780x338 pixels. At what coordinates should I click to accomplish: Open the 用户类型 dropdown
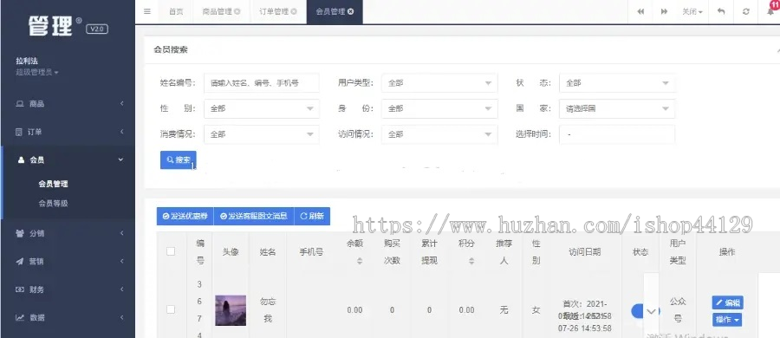click(439, 83)
